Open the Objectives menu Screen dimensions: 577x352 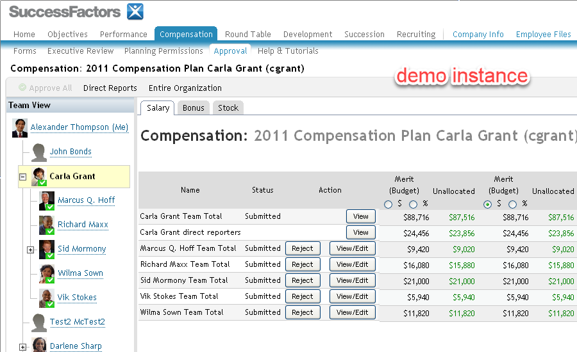tap(68, 34)
